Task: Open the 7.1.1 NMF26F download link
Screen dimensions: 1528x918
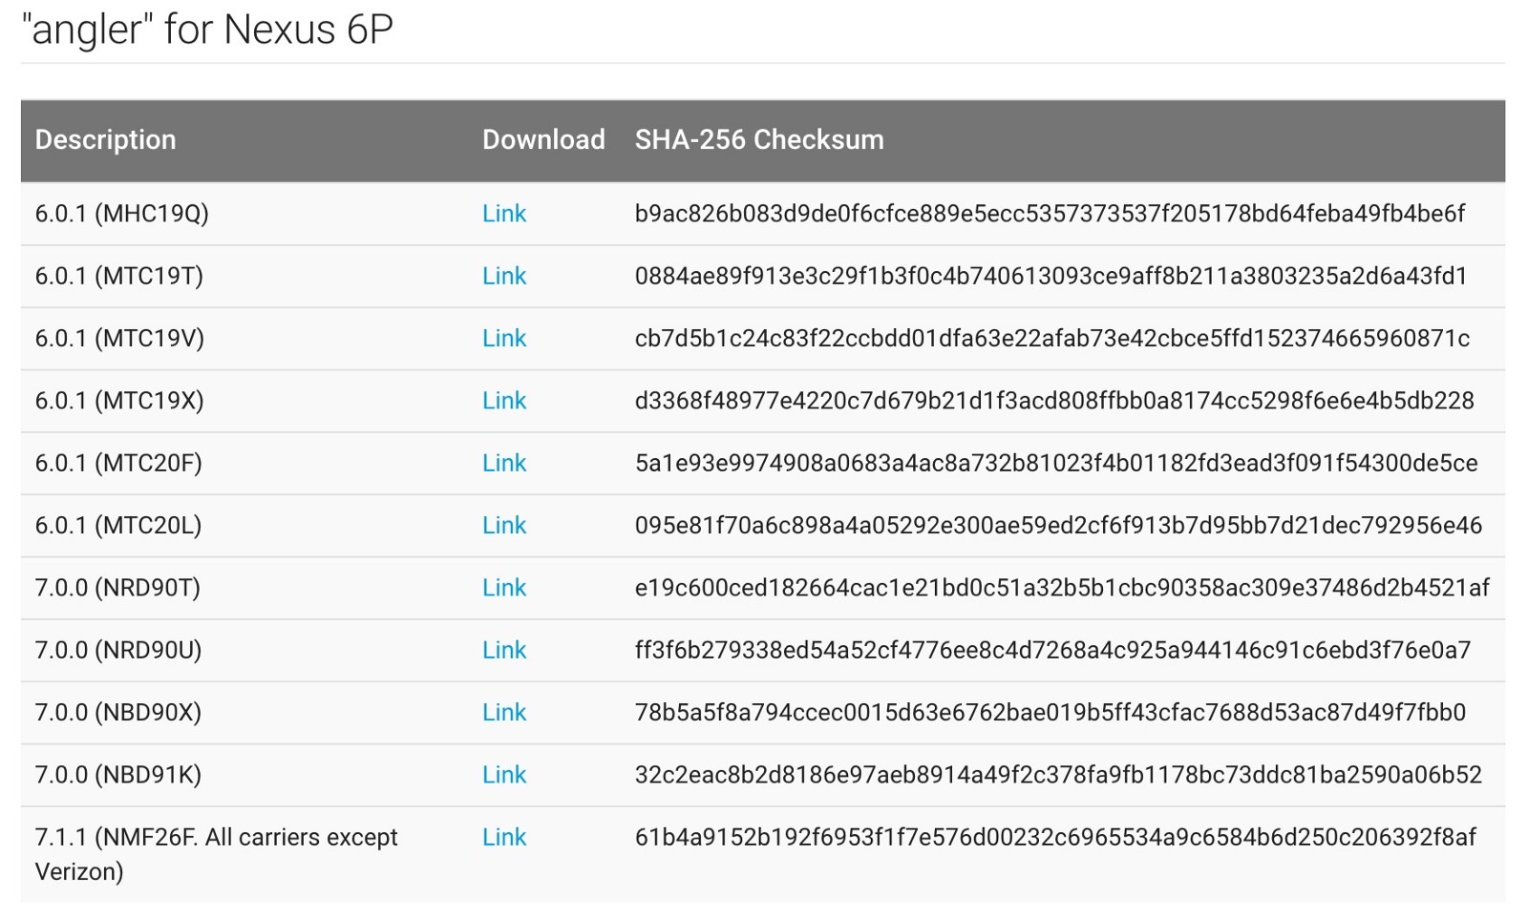Action: (x=504, y=837)
